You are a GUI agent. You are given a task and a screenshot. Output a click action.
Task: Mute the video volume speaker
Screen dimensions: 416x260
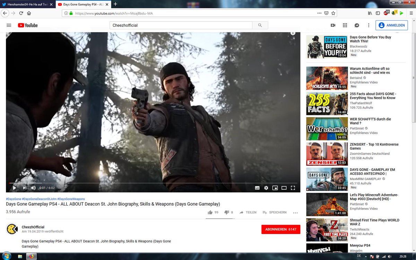point(34,188)
